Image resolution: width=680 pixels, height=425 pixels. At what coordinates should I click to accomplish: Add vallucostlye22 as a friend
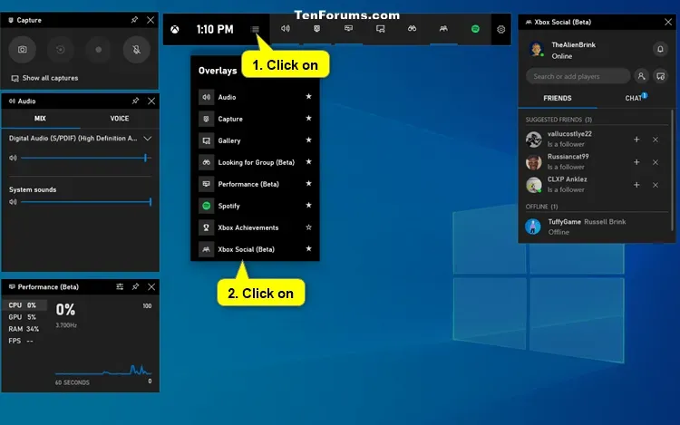636,139
